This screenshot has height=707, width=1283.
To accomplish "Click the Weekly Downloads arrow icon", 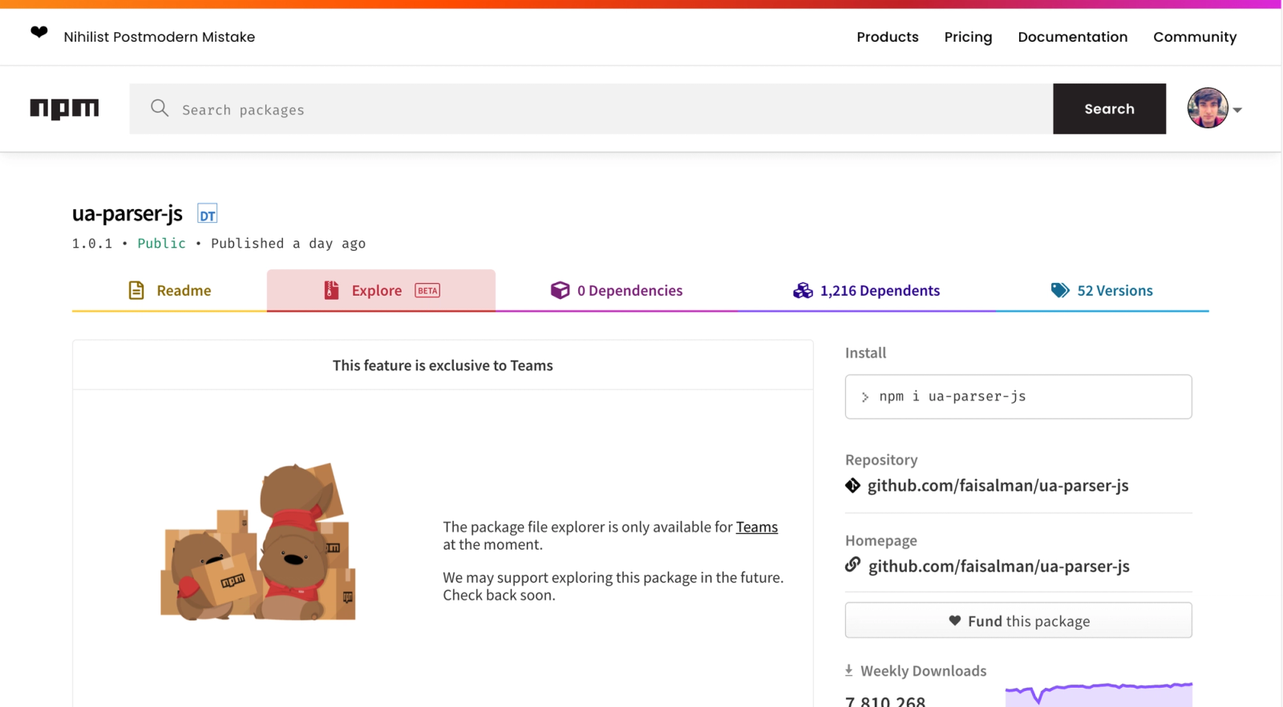I will tap(848, 670).
